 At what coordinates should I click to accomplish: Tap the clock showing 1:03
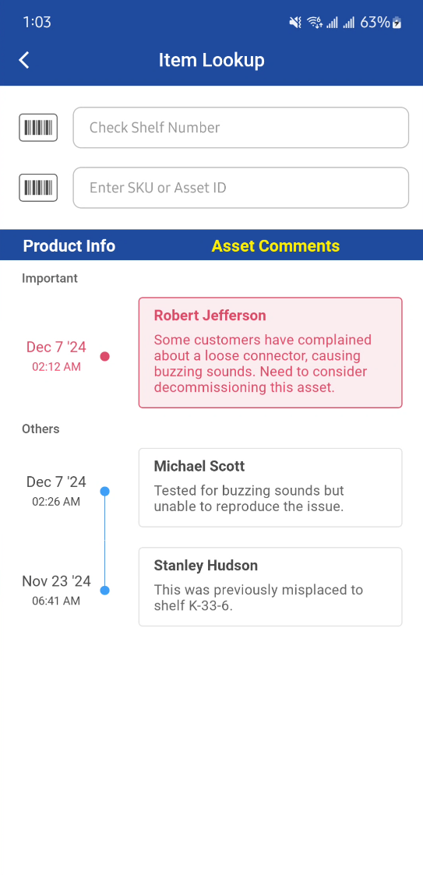37,23
